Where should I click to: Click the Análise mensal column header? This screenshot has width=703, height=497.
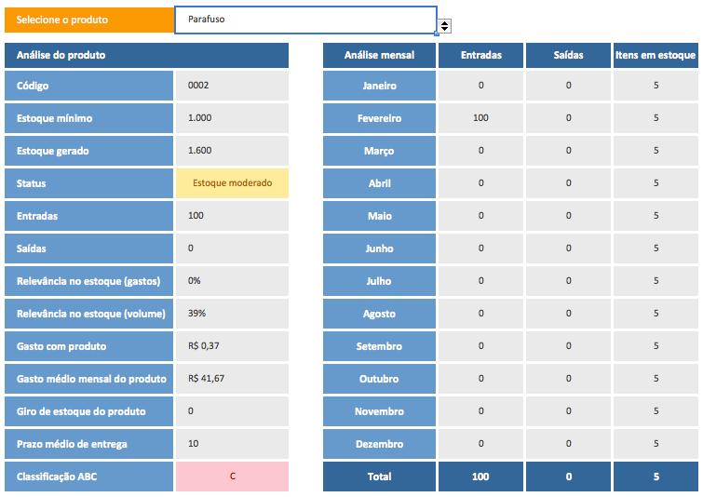379,56
